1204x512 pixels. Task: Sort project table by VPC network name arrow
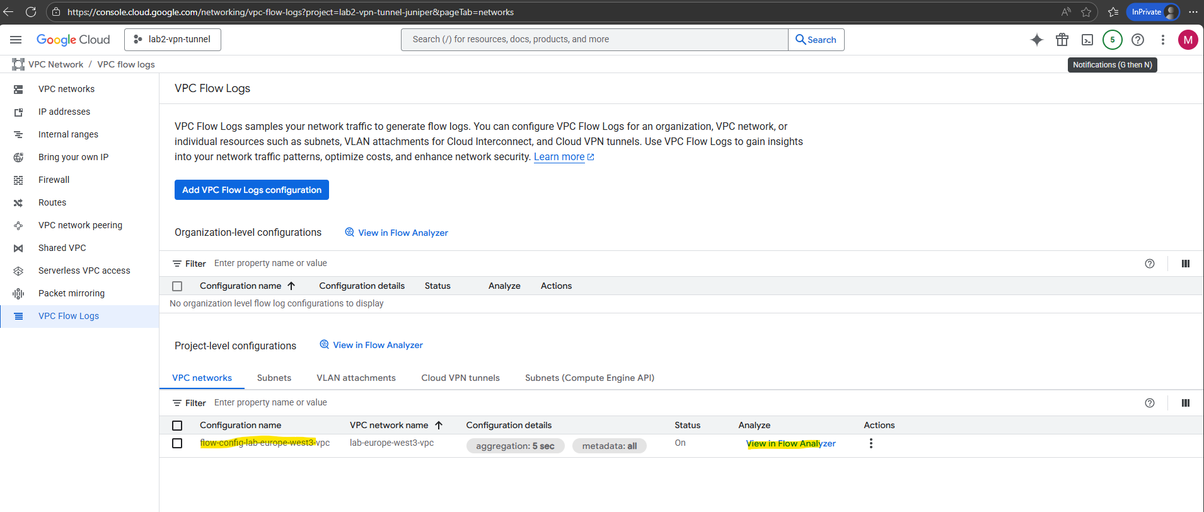coord(439,426)
